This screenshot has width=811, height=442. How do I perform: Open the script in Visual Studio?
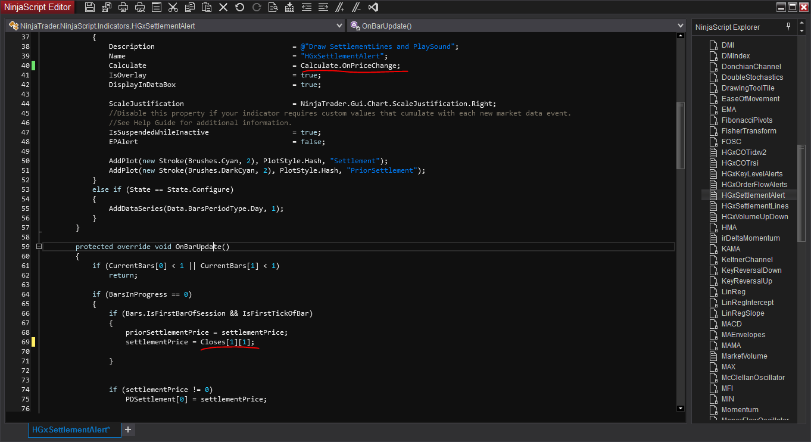pos(373,7)
